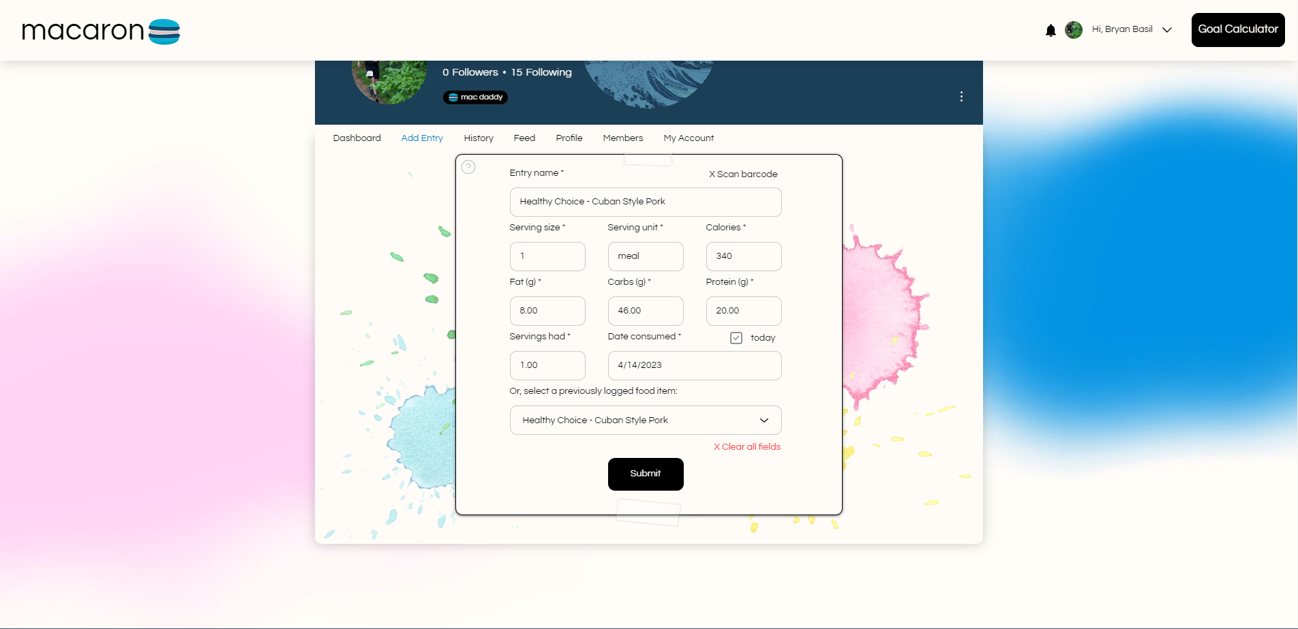Switch to the Profile tab
This screenshot has height=629, width=1298.
[x=569, y=138]
